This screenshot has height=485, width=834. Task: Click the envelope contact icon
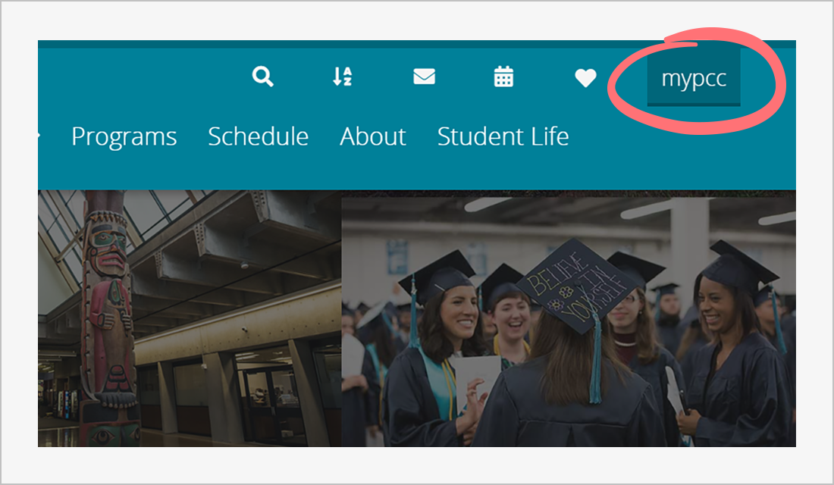tap(424, 77)
